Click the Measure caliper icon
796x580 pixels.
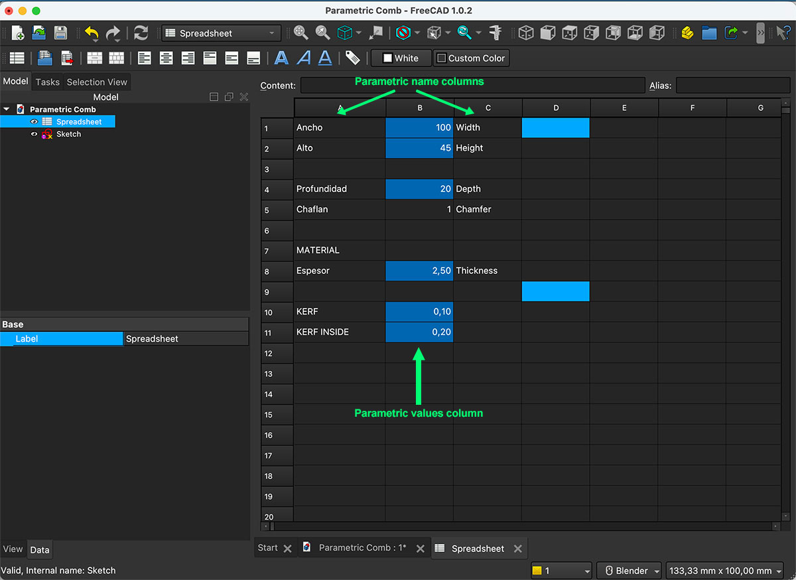click(x=495, y=33)
